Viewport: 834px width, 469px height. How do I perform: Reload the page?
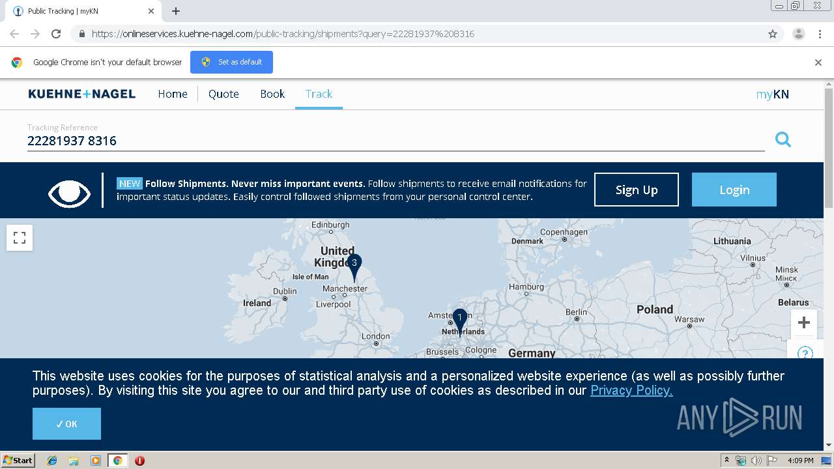[x=56, y=34]
